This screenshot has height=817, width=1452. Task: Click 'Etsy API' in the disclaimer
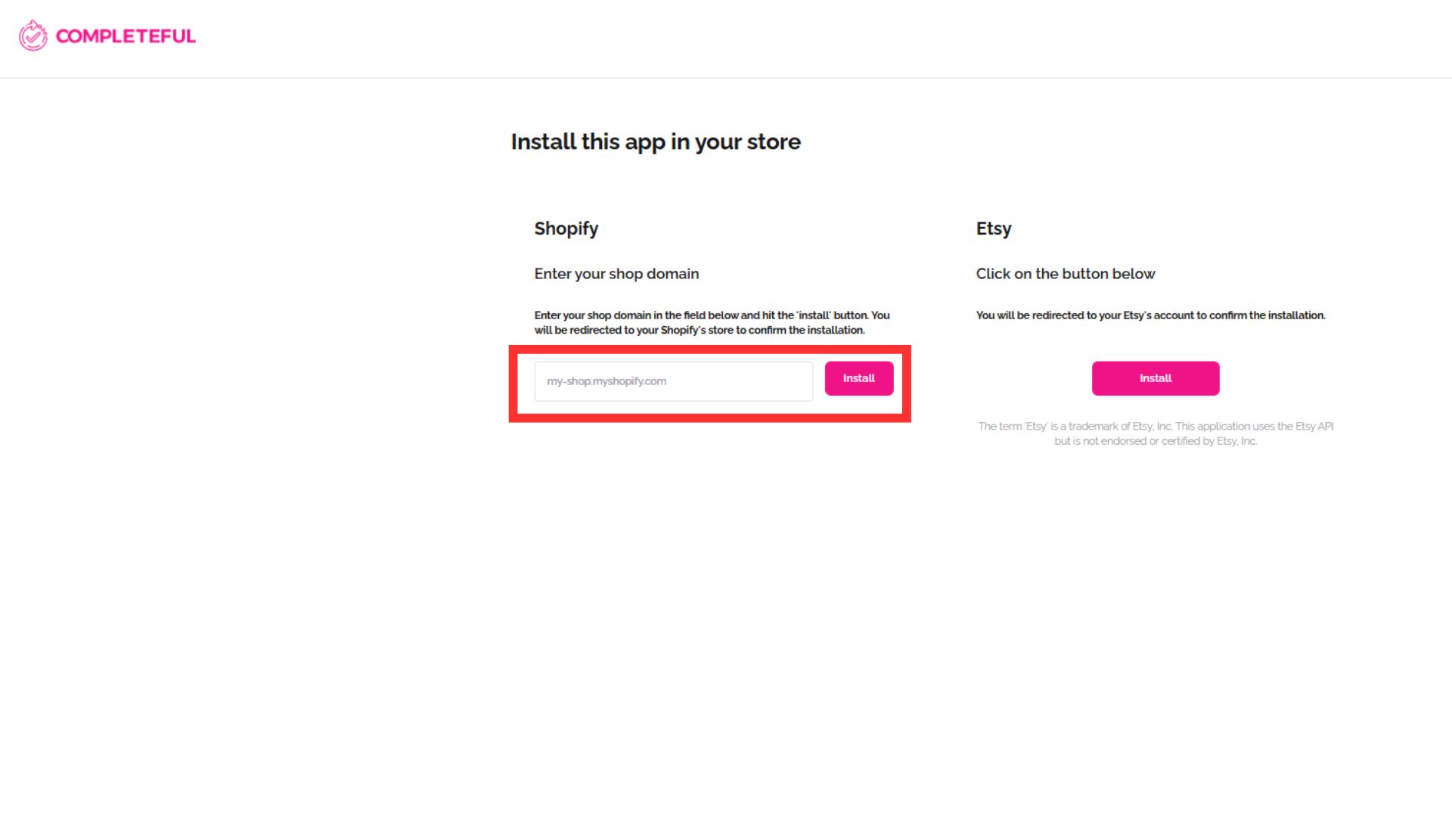1314,427
